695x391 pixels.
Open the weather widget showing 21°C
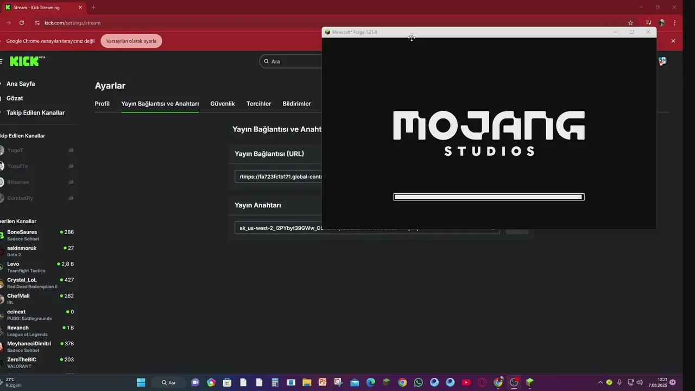(14, 382)
